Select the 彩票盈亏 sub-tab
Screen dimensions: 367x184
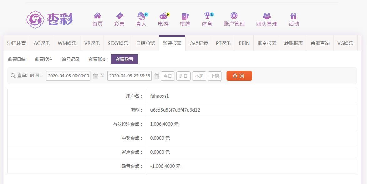click(125, 59)
